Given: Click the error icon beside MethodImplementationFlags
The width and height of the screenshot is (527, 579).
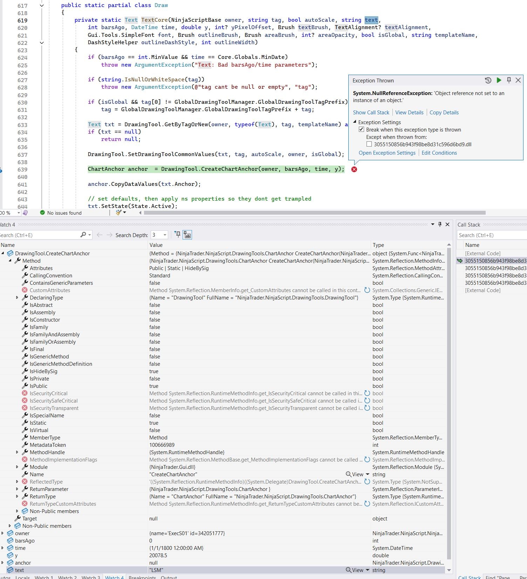Looking at the screenshot, I should click(25, 459).
